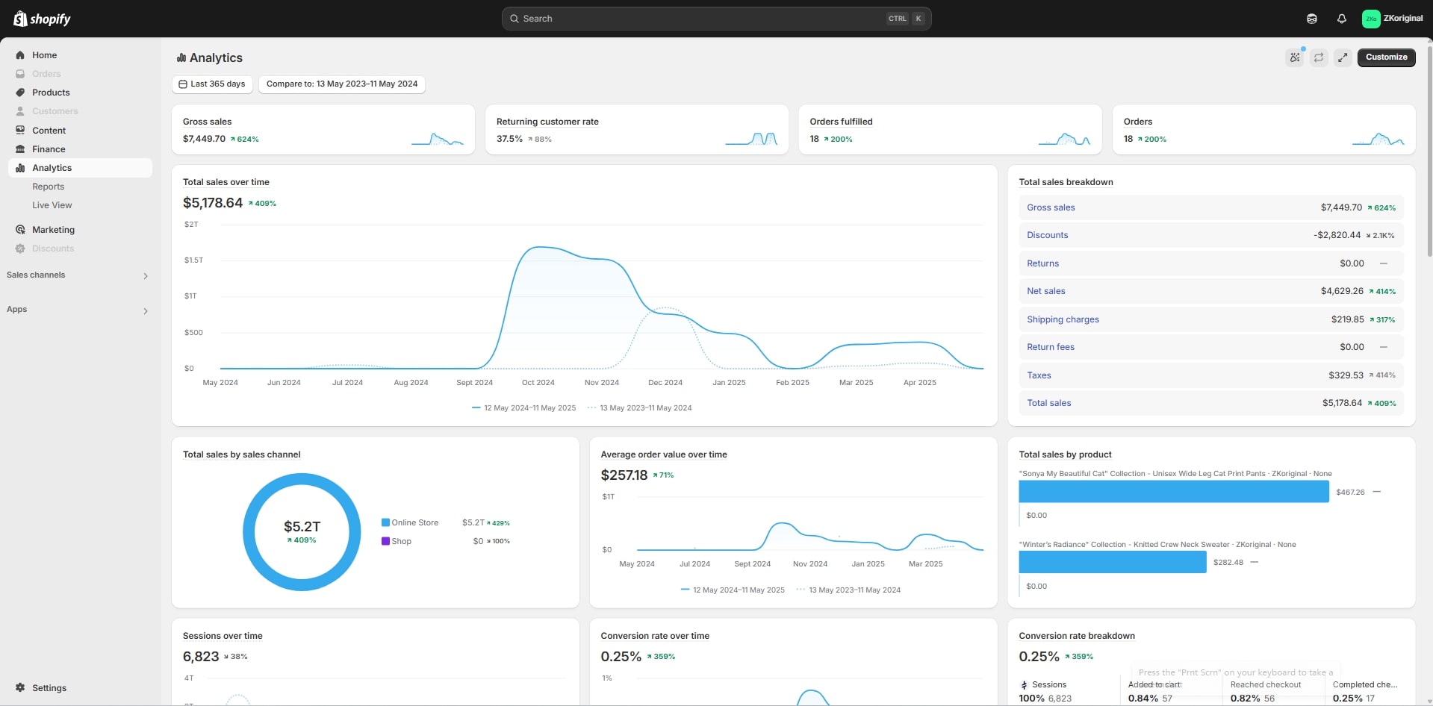The height and width of the screenshot is (706, 1433).
Task: Open the Compare to date range dropdown
Action: [x=342, y=84]
